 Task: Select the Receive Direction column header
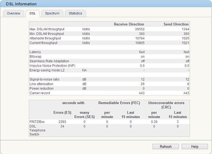(129, 24)
